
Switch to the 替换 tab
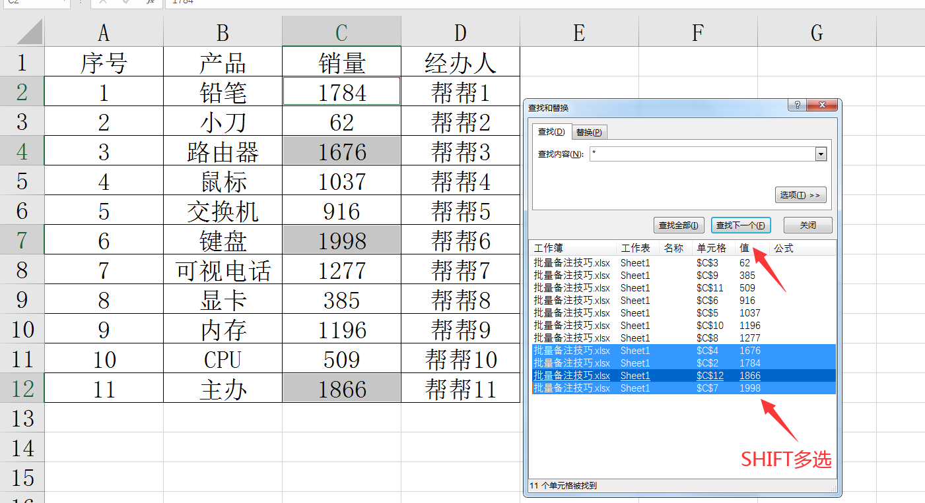point(589,132)
